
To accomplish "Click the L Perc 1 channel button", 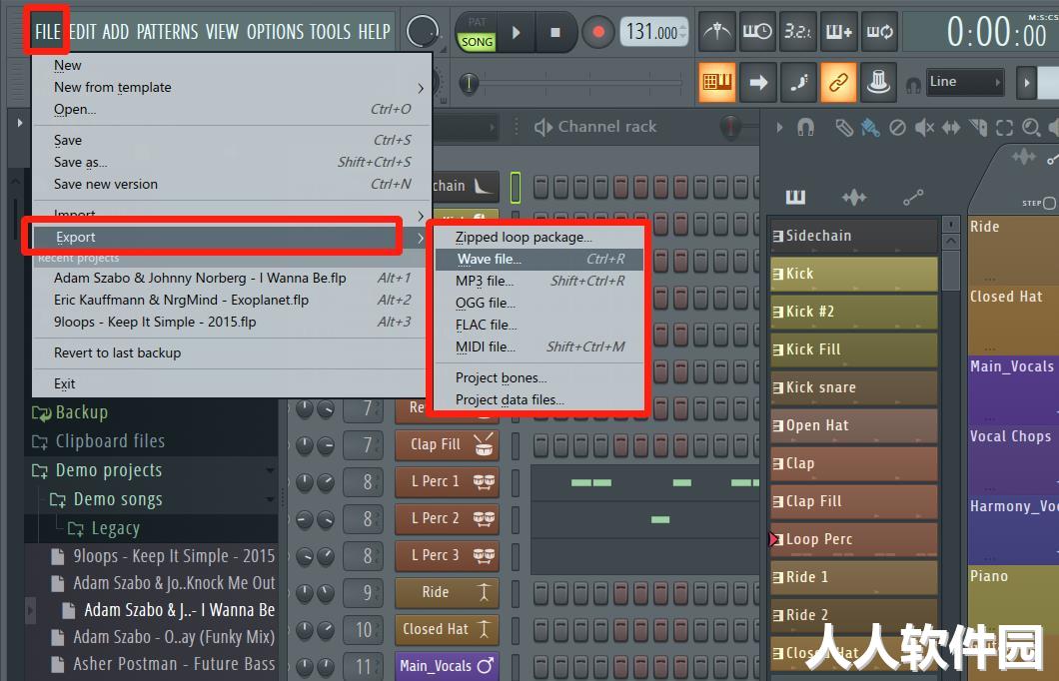I will pos(448,481).
